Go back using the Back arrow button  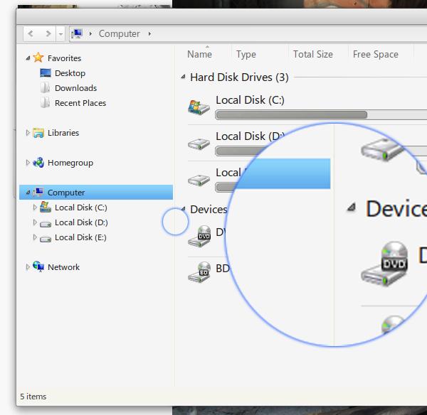coord(31,33)
